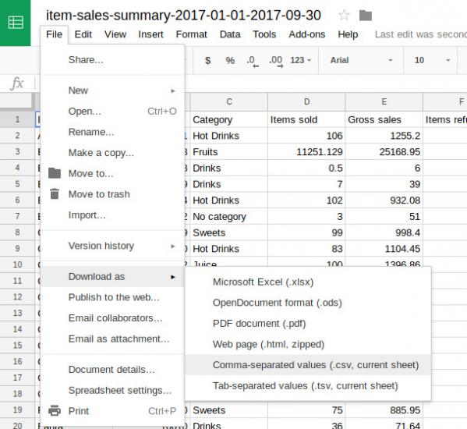Open the Edit menu

83,34
